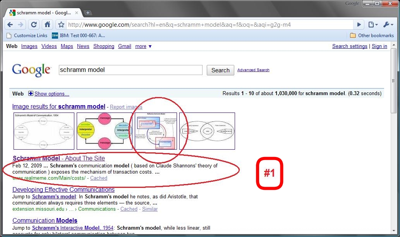Click the Show options link
Image resolution: width=400 pixels, height=237 pixels.
[x=52, y=94]
